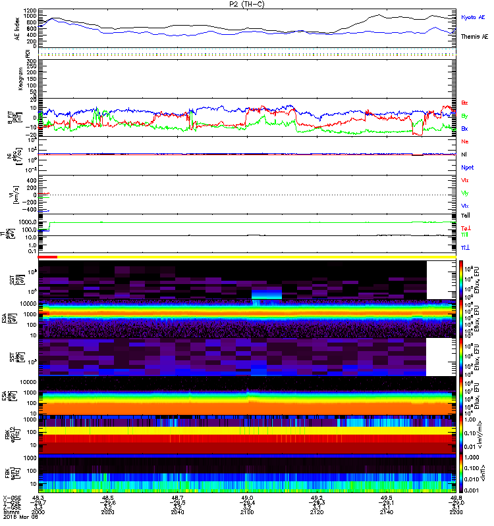The width and height of the screenshot is (494, 526).
Task: Select the 'Themis AE' legend label
Action: 474,37
